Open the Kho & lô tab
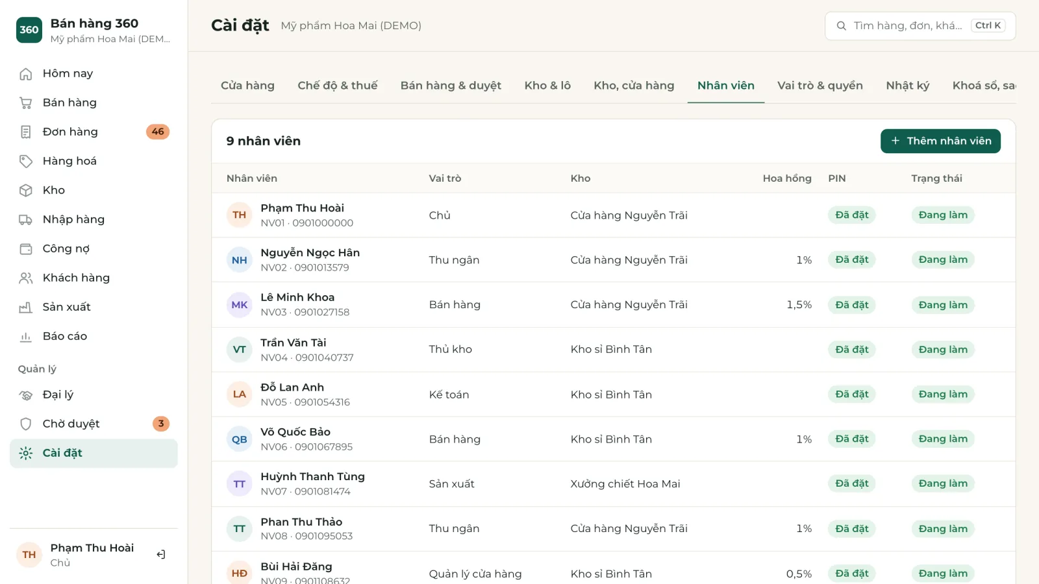Screen dimensions: 1039x584 pos(547,86)
